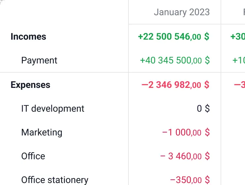Click the Office stationery amount −350,00 $
This screenshot has height=185, width=245.
coord(190,180)
